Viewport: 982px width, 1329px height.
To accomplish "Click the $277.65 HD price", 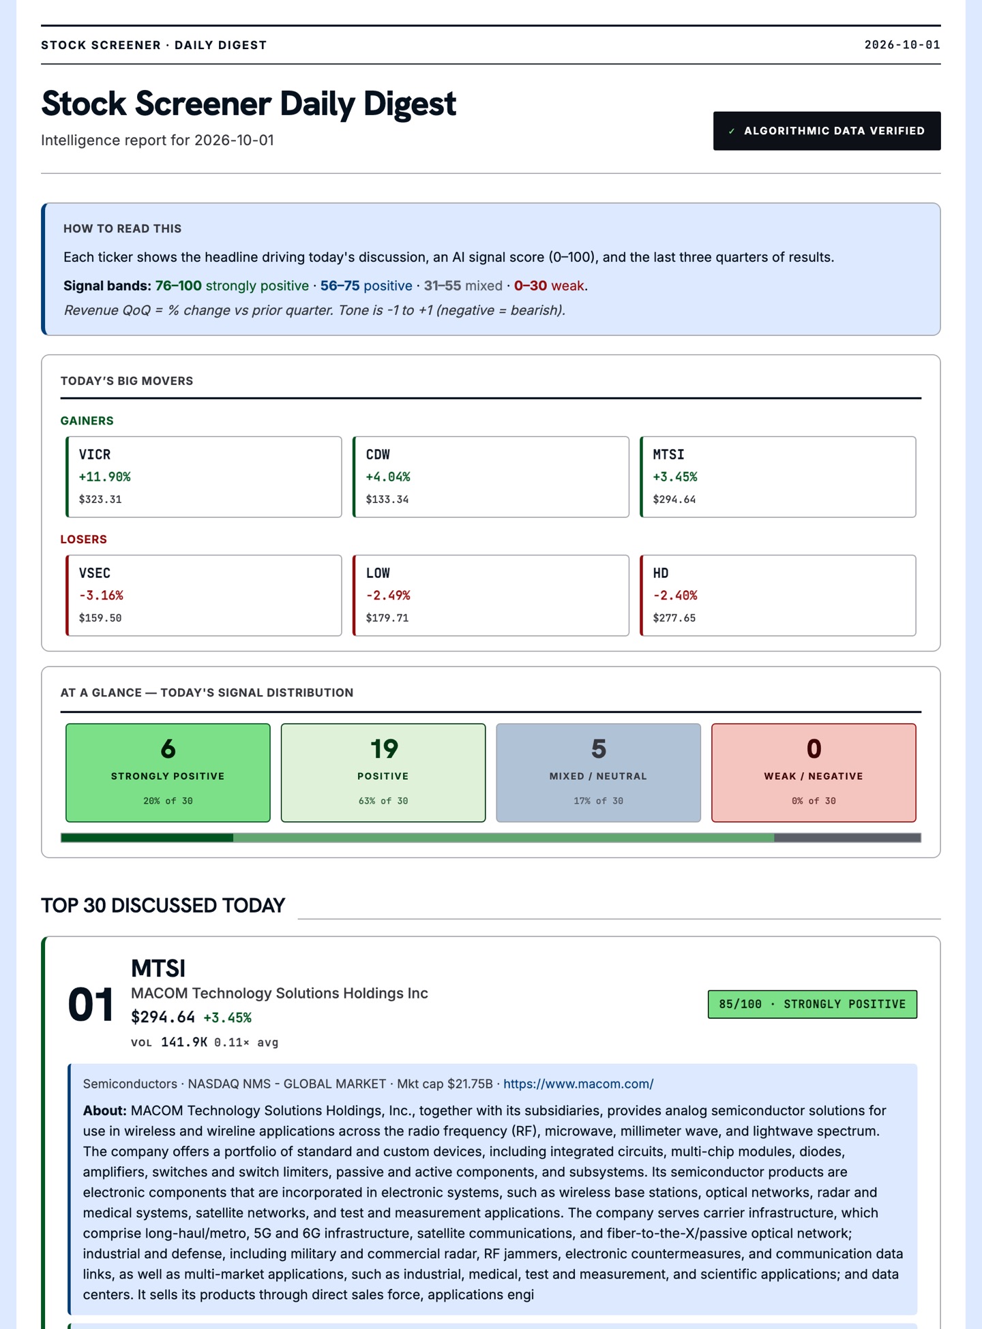I will point(674,618).
